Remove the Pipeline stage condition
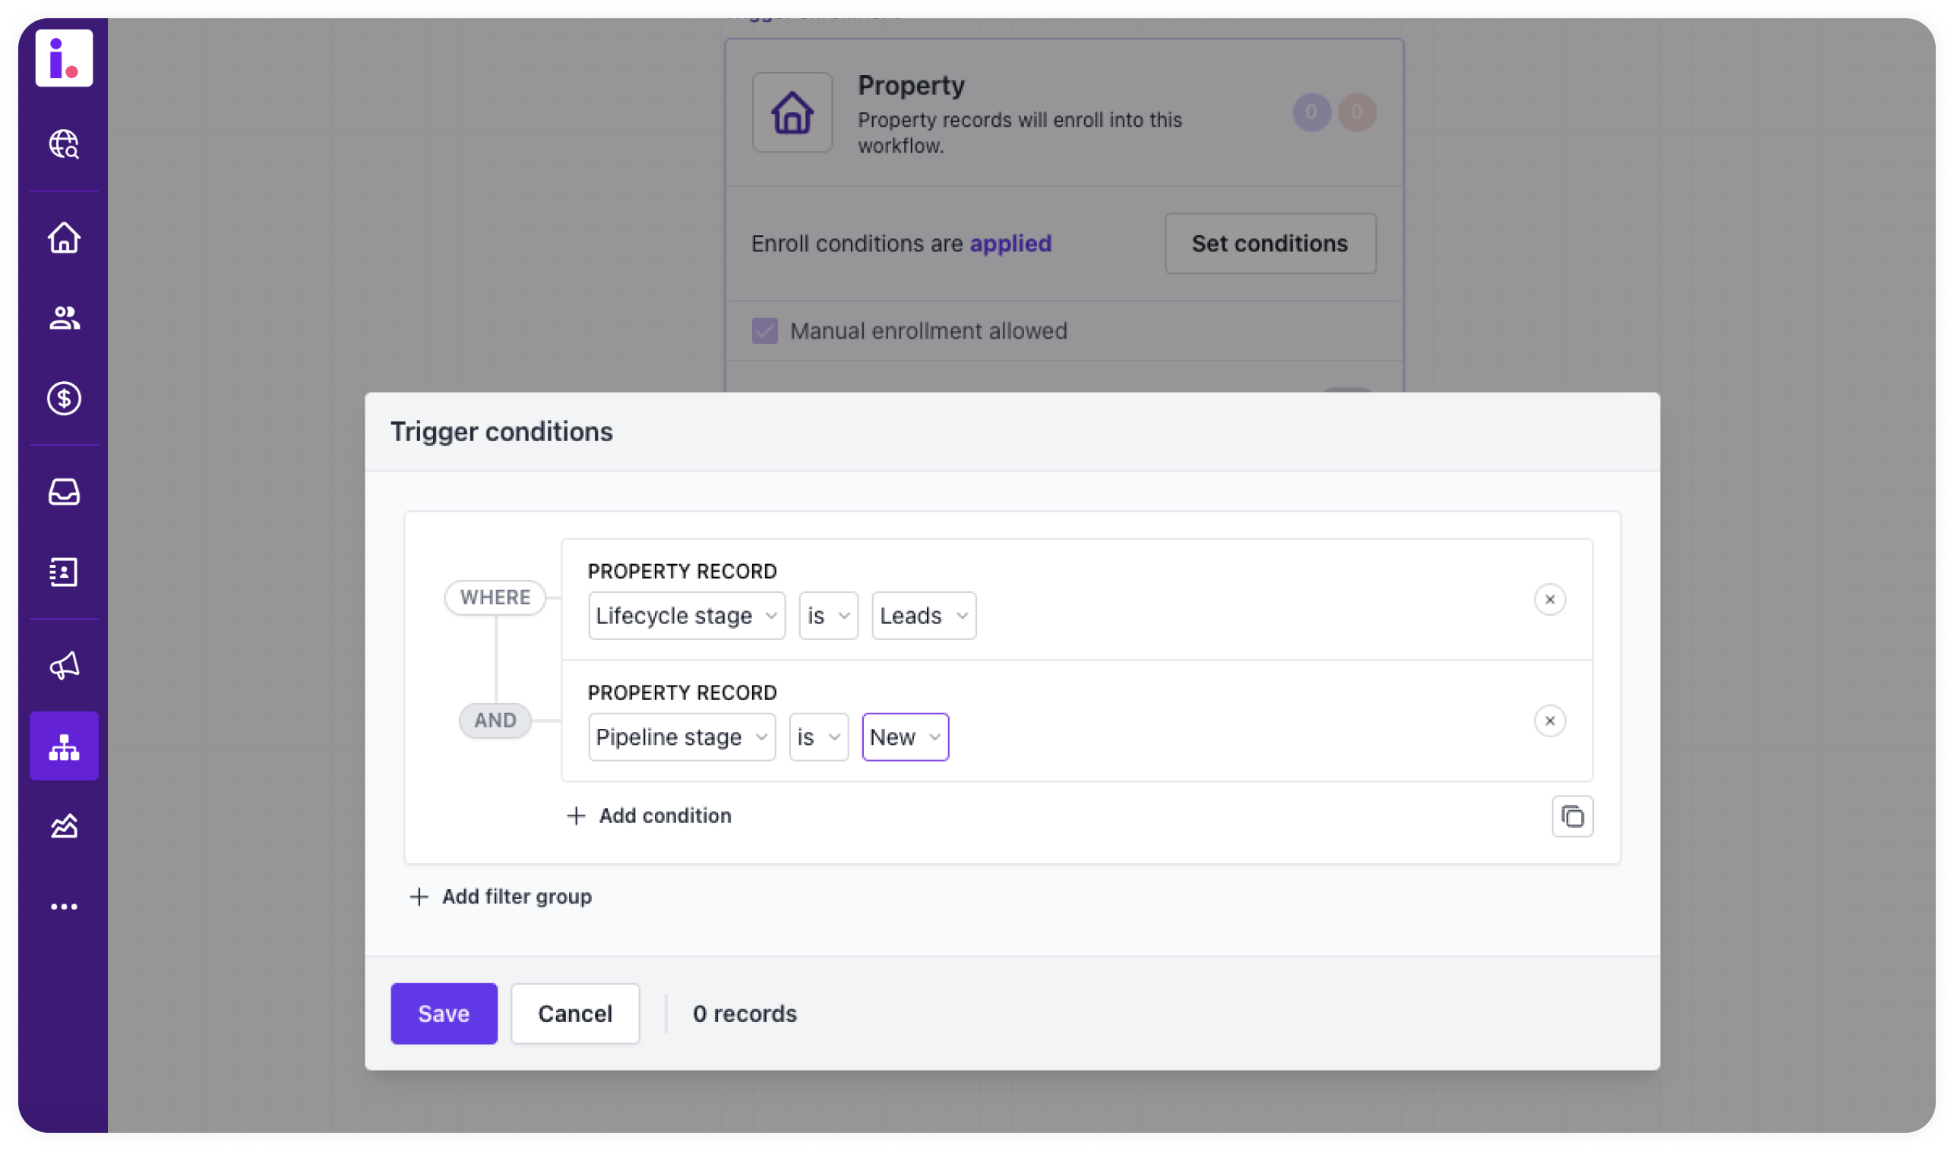Viewport: 1954px width, 1151px height. click(x=1549, y=721)
